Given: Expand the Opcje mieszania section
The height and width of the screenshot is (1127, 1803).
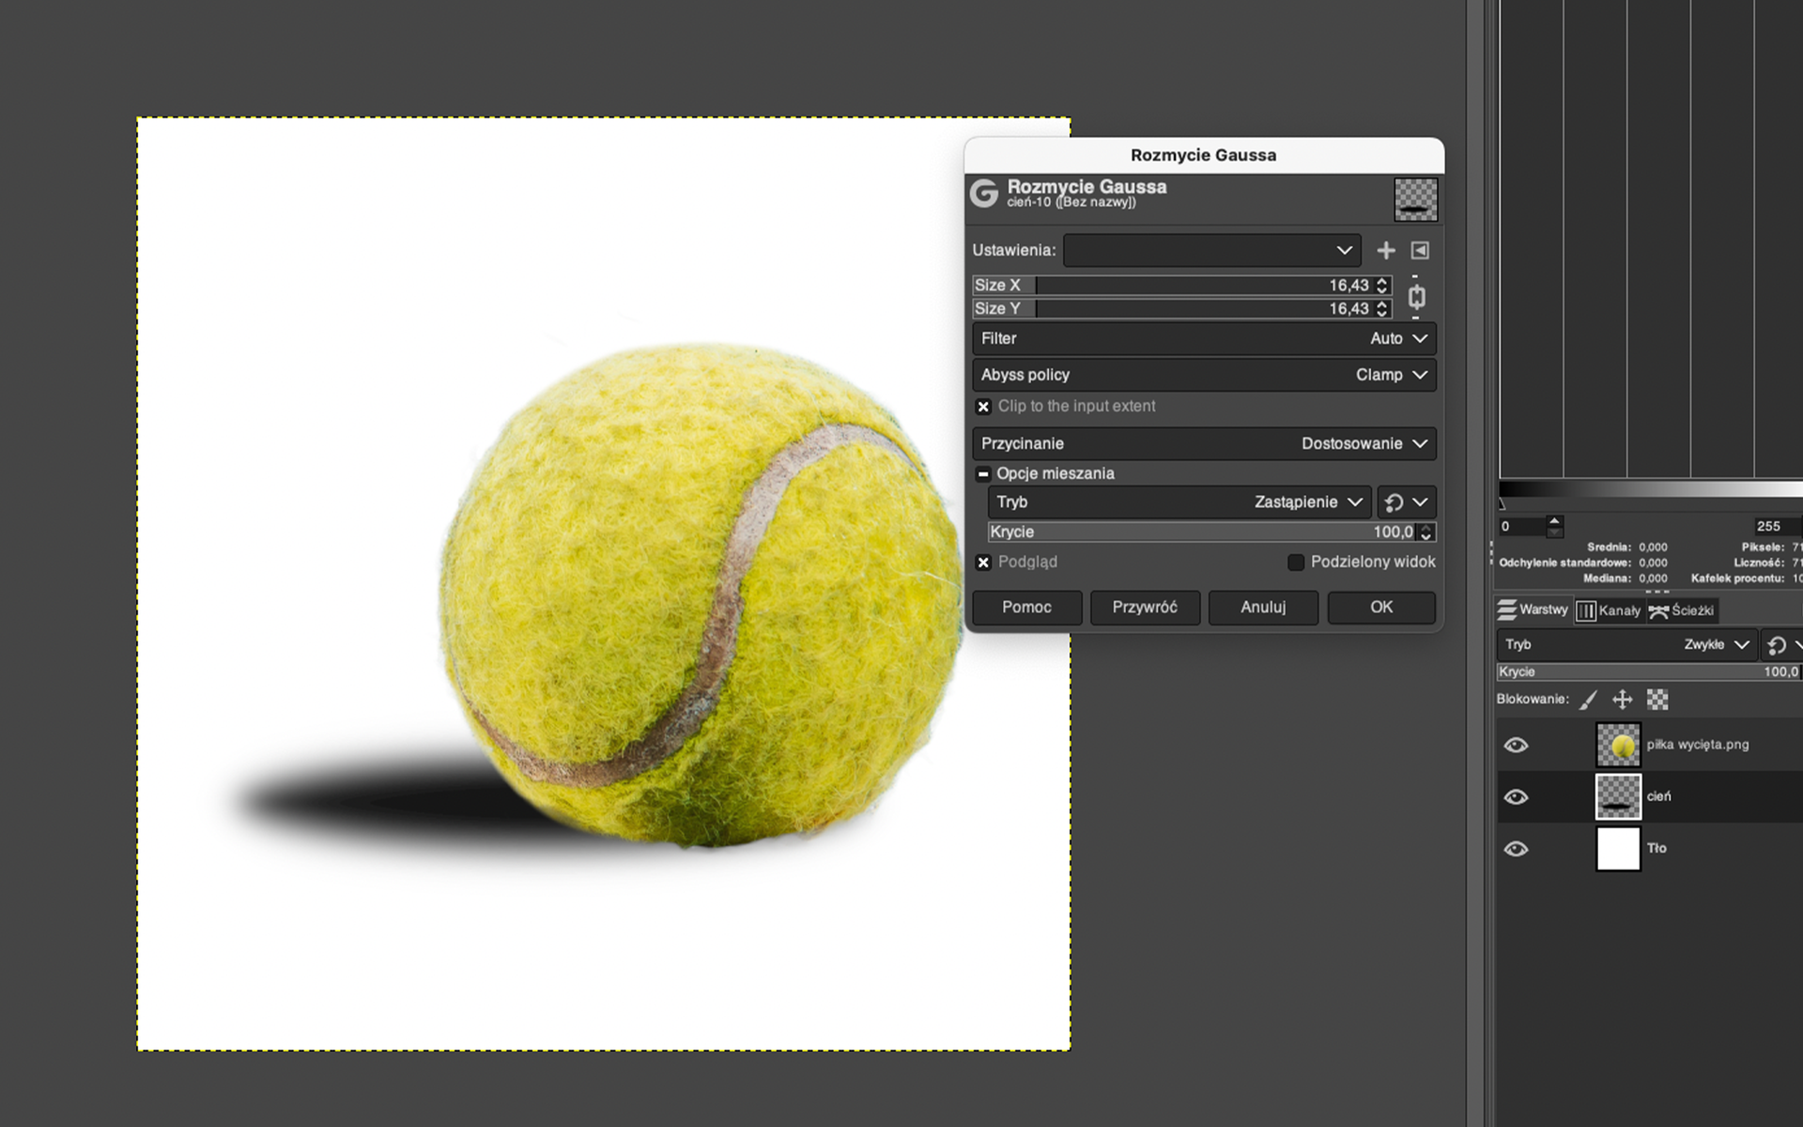Looking at the screenshot, I should tap(982, 472).
